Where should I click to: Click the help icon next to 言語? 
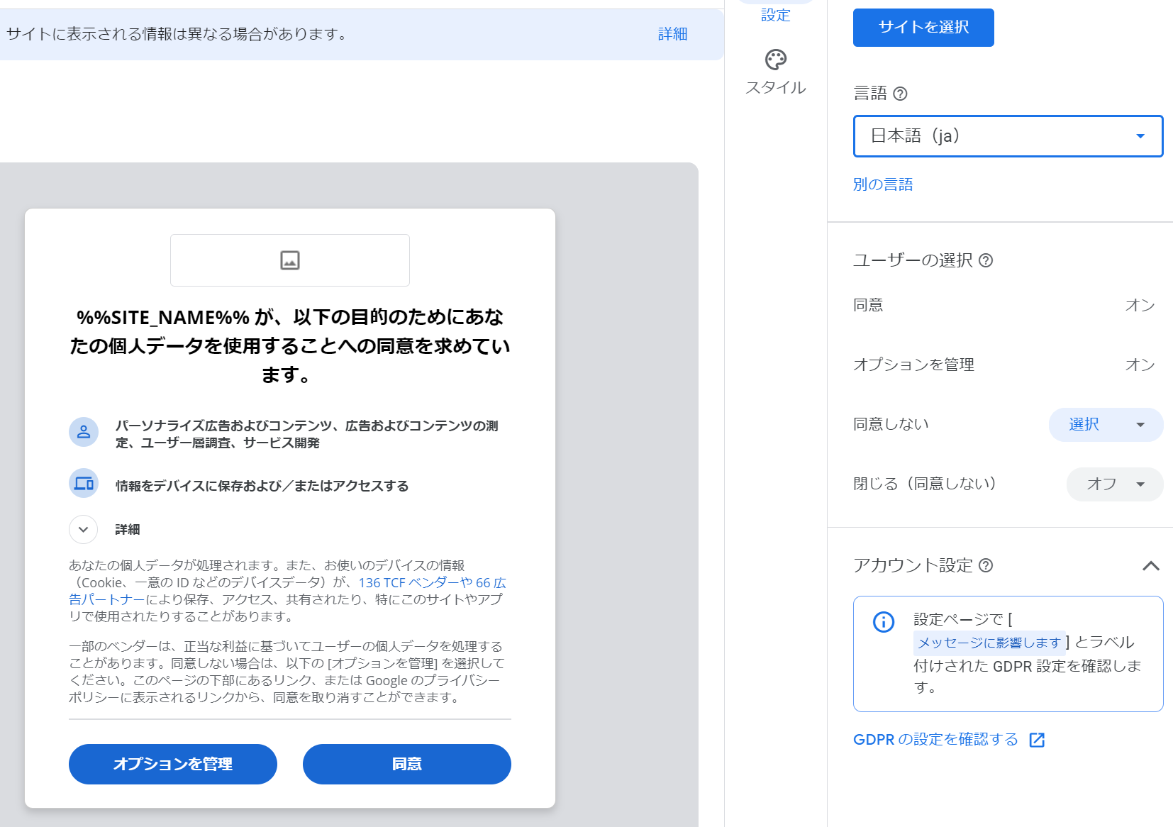tap(900, 94)
